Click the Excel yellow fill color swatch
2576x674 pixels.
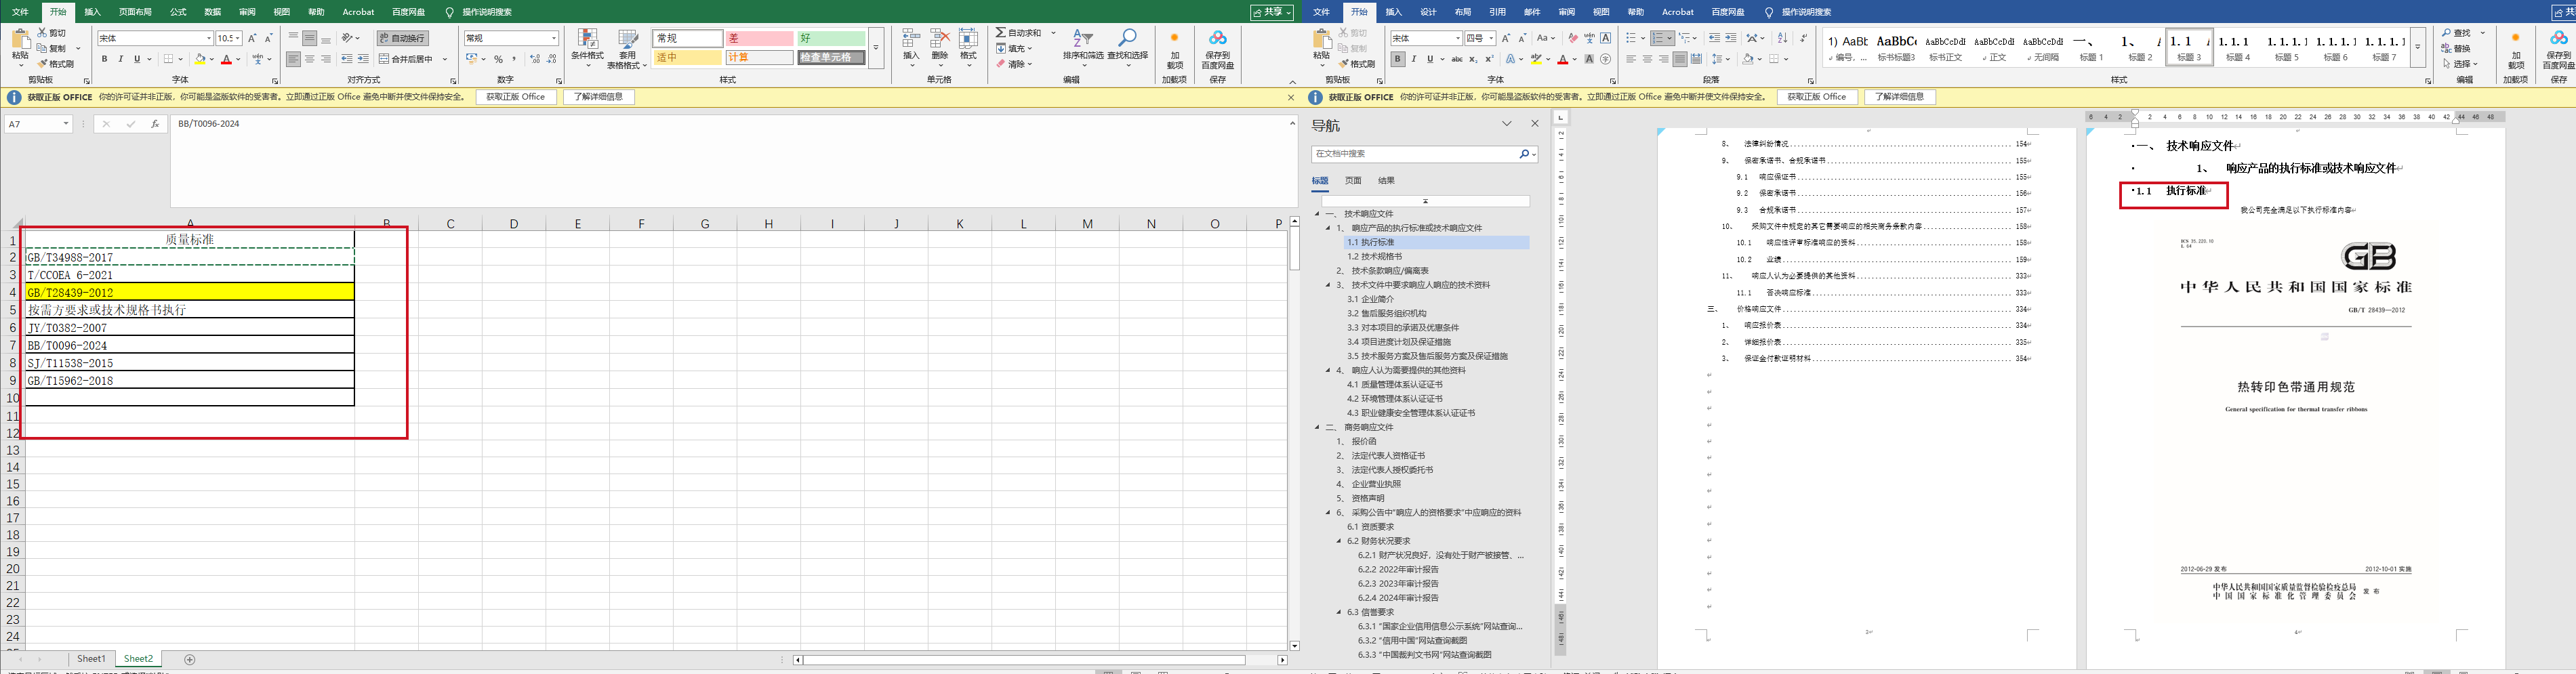[199, 59]
